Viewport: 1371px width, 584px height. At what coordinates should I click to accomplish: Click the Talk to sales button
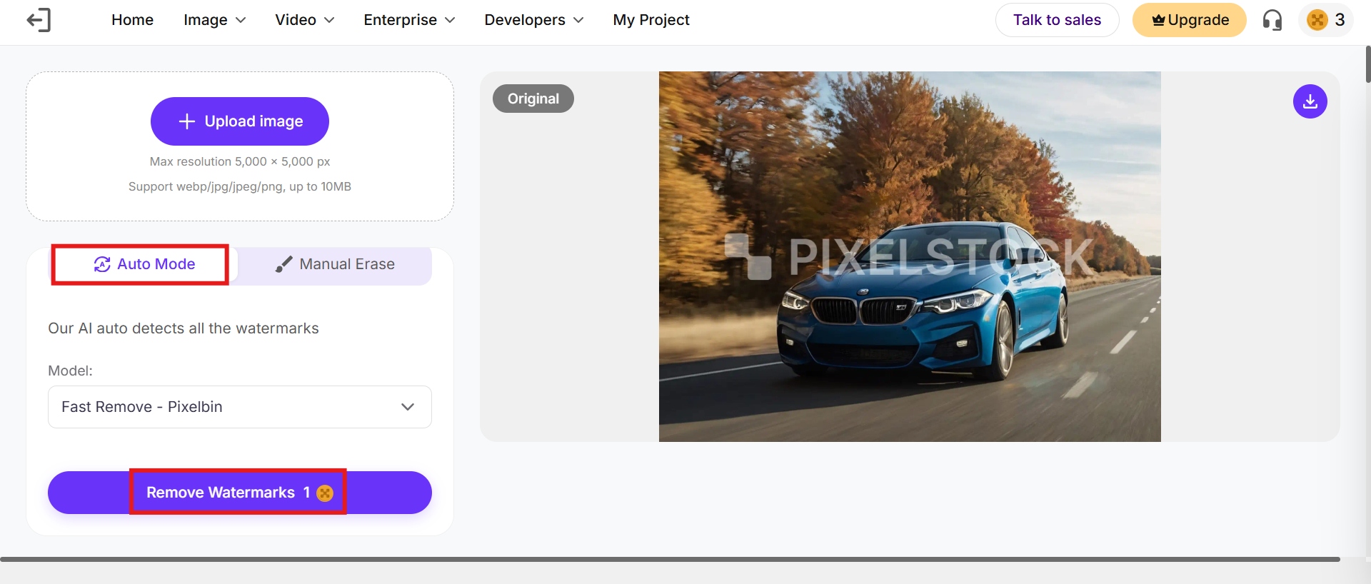pos(1057,20)
